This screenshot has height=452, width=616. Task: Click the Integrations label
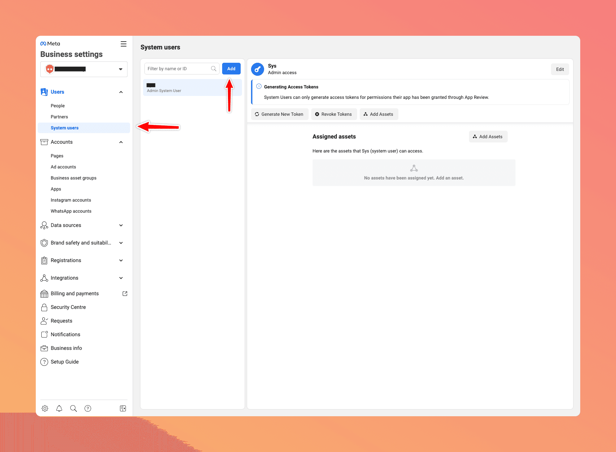point(64,278)
